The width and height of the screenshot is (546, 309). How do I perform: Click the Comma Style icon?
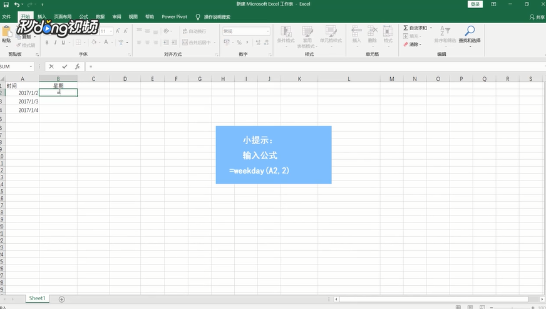tap(247, 43)
